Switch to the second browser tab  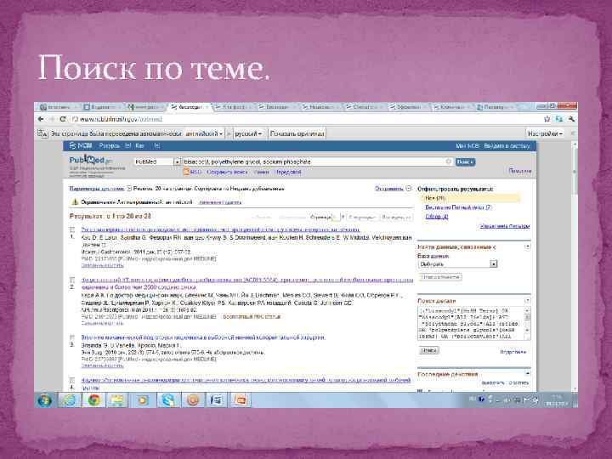[100, 106]
